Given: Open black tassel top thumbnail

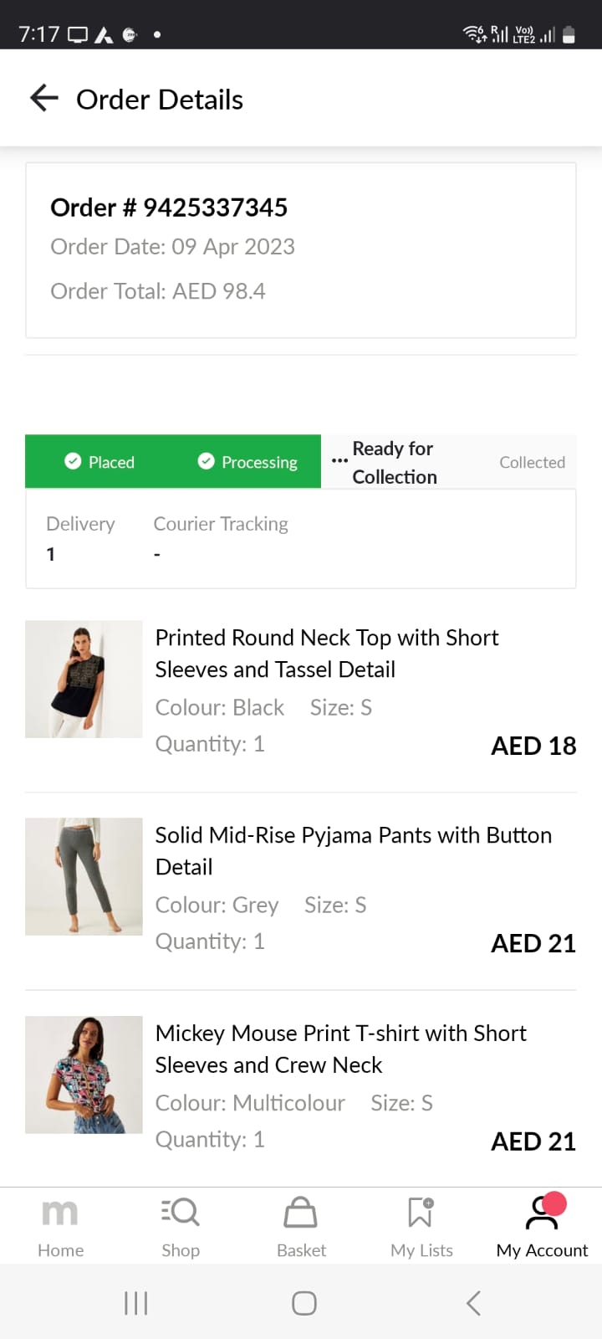Looking at the screenshot, I should pyautogui.click(x=84, y=679).
